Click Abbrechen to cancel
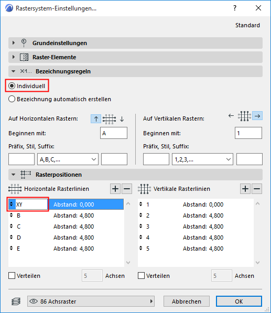271x313 pixels. [x=187, y=301]
